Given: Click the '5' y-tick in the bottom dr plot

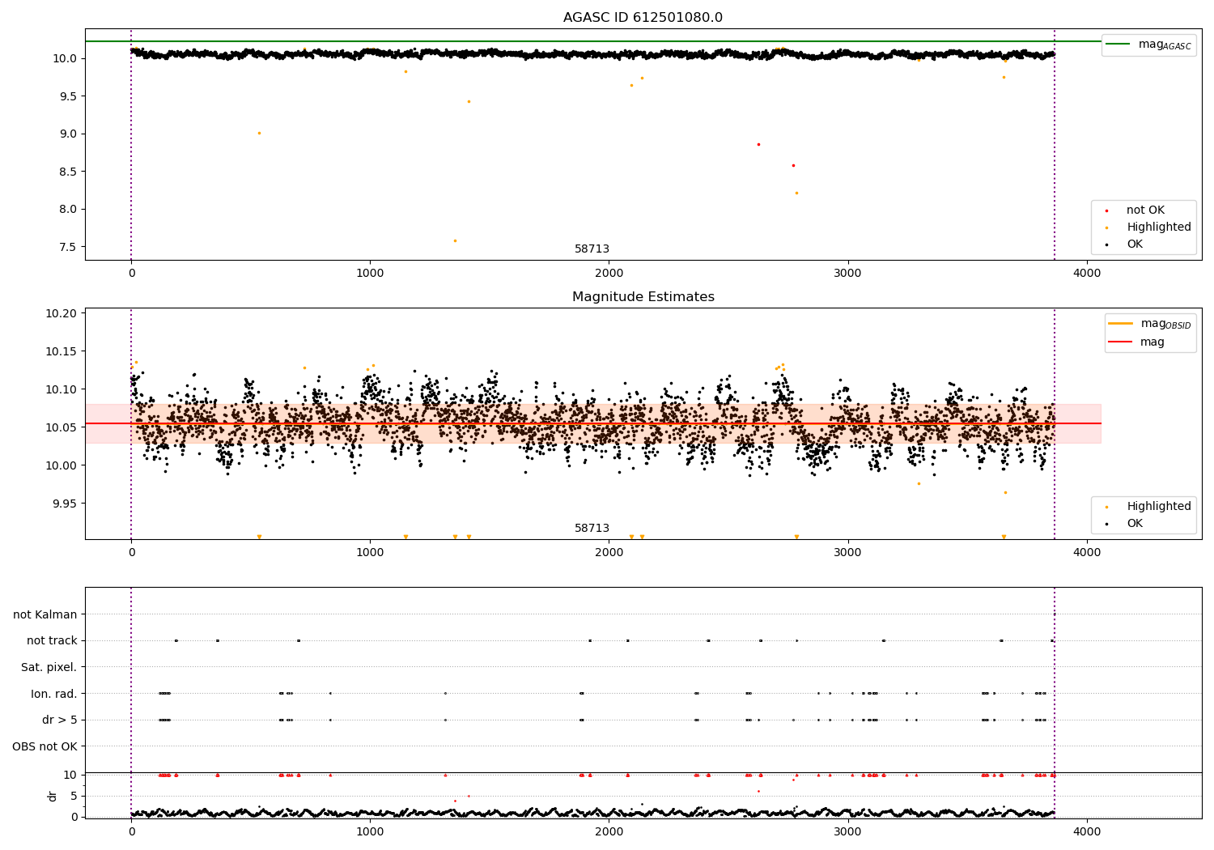Looking at the screenshot, I should tap(74, 797).
